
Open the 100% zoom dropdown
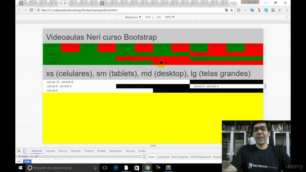coord(169,17)
